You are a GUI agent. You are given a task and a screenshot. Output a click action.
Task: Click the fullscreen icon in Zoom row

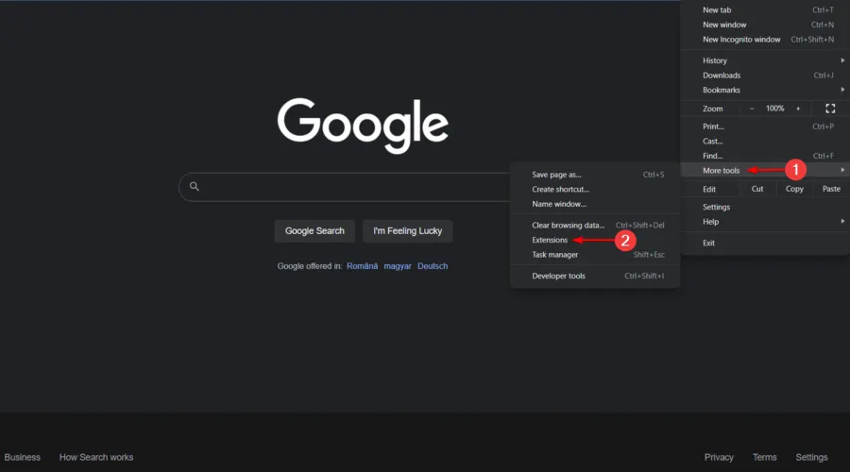830,109
